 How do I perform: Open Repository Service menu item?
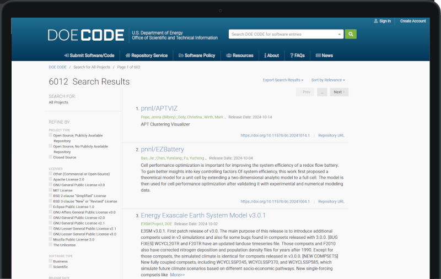pyautogui.click(x=147, y=56)
